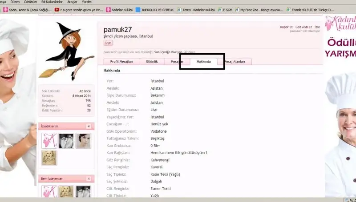Open the baby feet avatar in İzlediklerim
The height and width of the screenshot is (202, 356).
point(66,141)
